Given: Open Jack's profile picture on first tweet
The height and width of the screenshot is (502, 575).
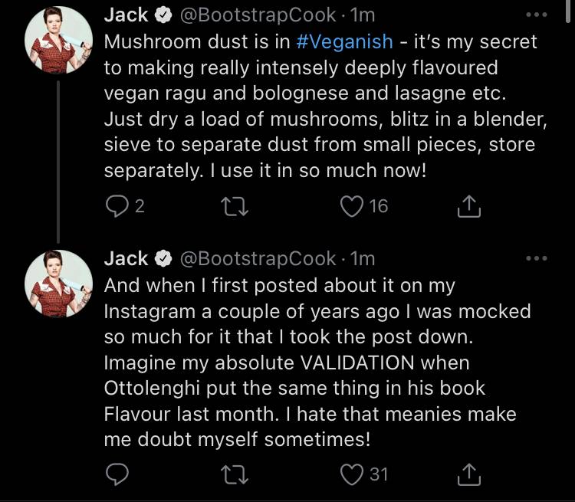Looking at the screenshot, I should pos(59,40).
